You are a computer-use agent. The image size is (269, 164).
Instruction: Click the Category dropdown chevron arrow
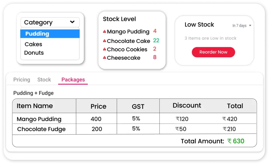click(73, 22)
